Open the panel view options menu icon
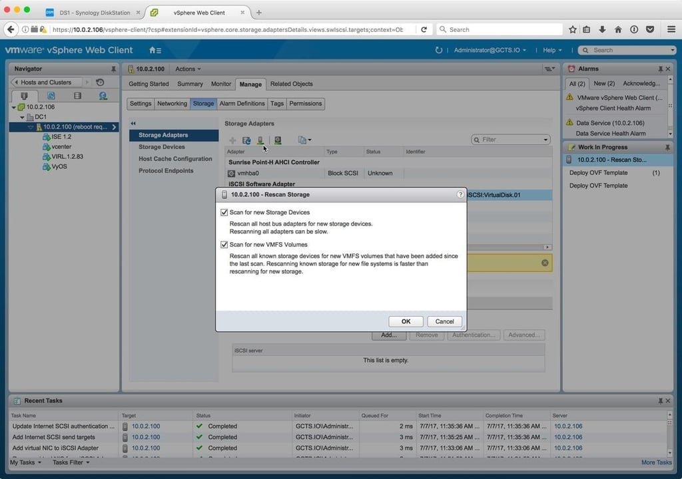 (x=549, y=69)
